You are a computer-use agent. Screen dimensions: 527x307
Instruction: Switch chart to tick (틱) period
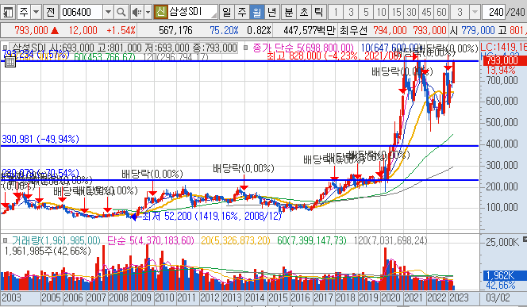pos(318,13)
